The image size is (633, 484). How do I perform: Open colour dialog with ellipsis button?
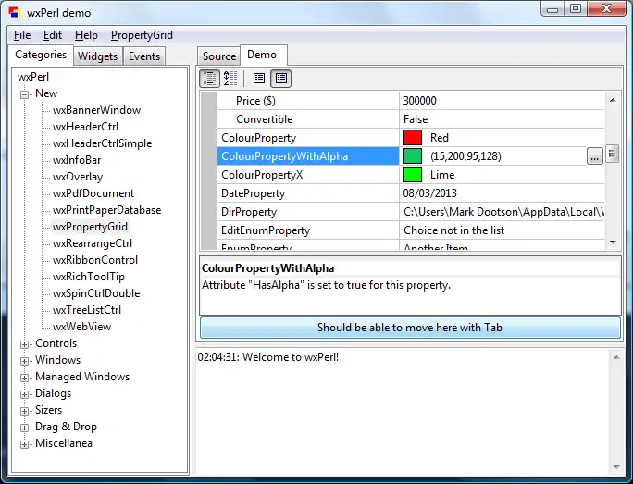coord(595,156)
